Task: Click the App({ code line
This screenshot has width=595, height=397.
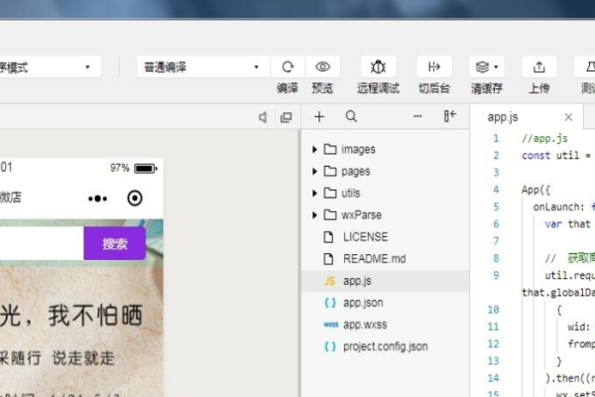Action: [x=535, y=190]
